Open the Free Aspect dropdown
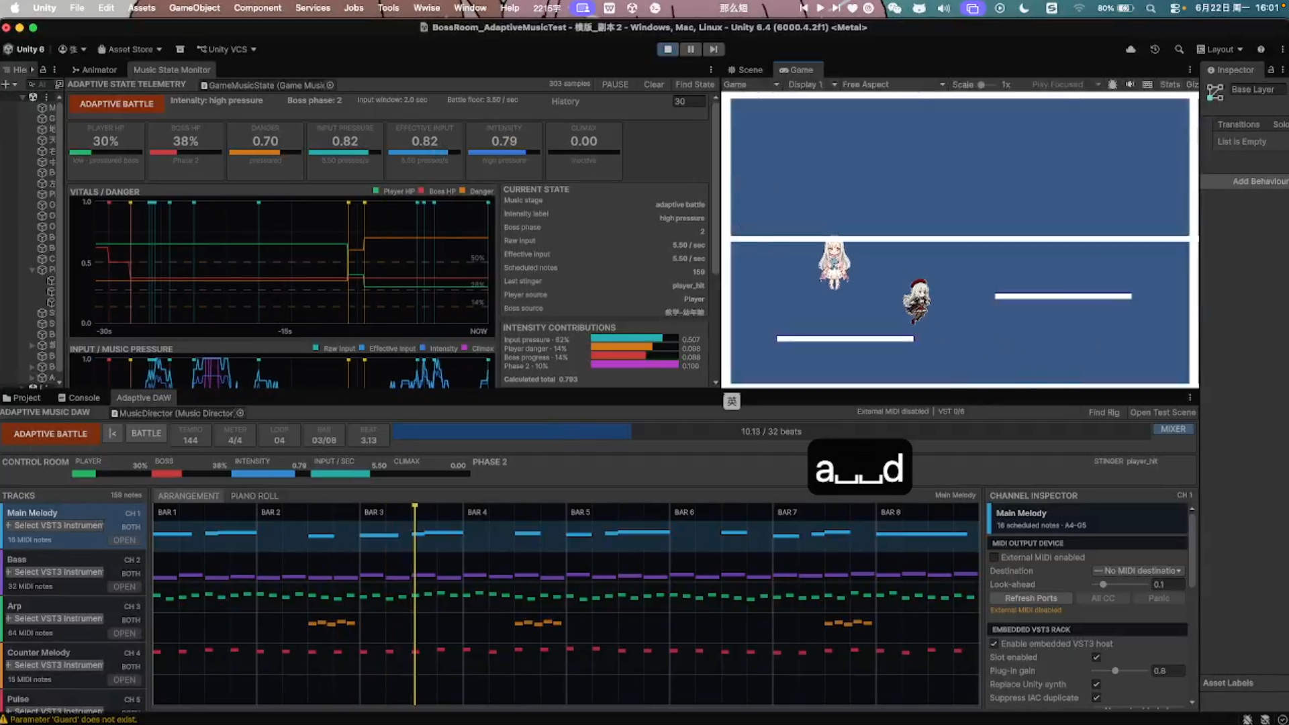Image resolution: width=1289 pixels, height=725 pixels. tap(894, 85)
